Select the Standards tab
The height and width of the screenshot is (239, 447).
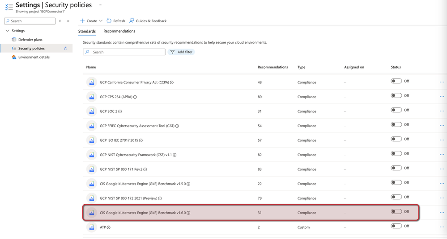pyautogui.click(x=87, y=31)
